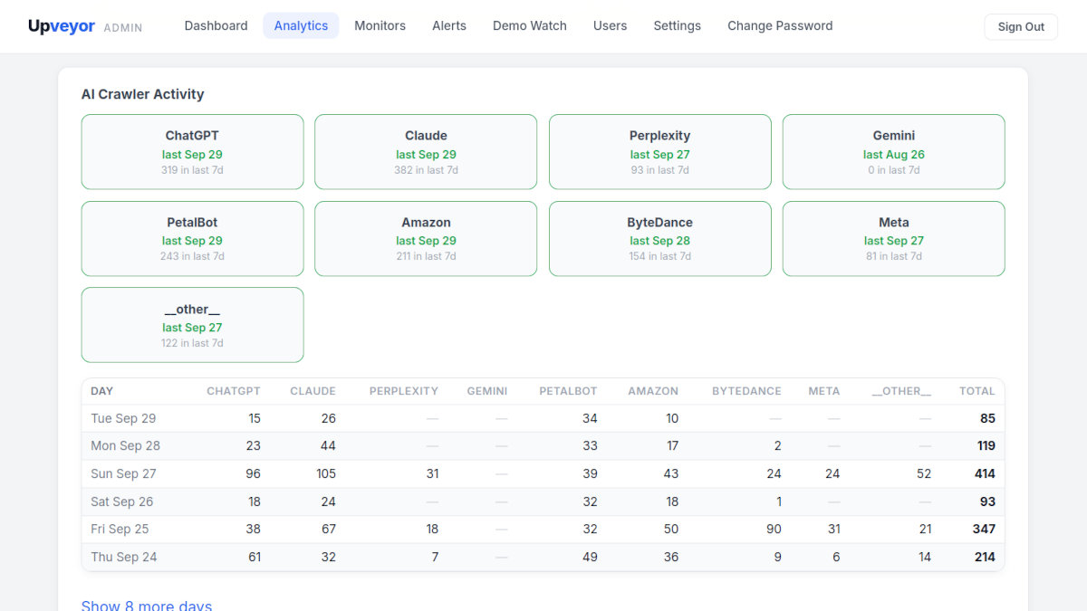Go to the Users page
Image resolution: width=1087 pixels, height=611 pixels.
tap(610, 25)
